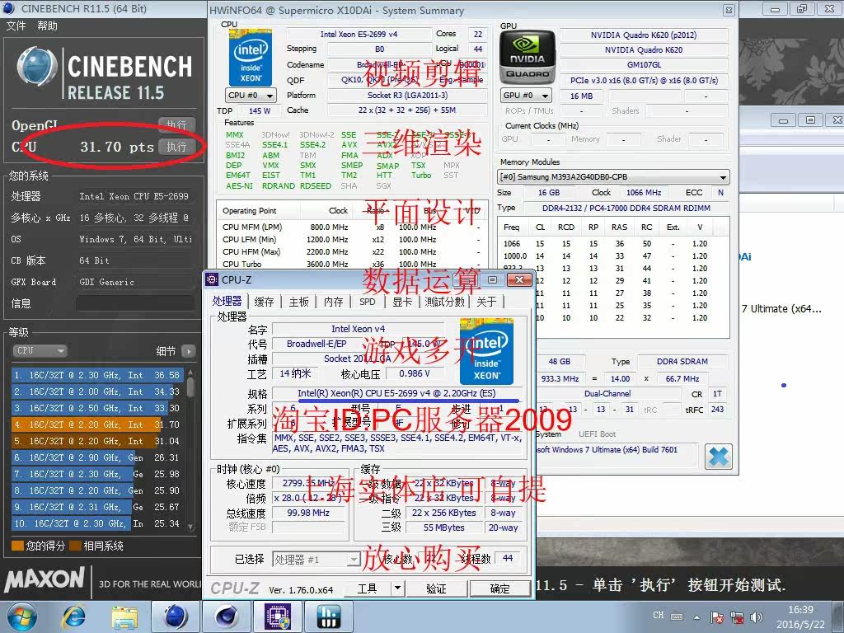Run the OpenGL test with 执行
The image size is (844, 633).
176,125
